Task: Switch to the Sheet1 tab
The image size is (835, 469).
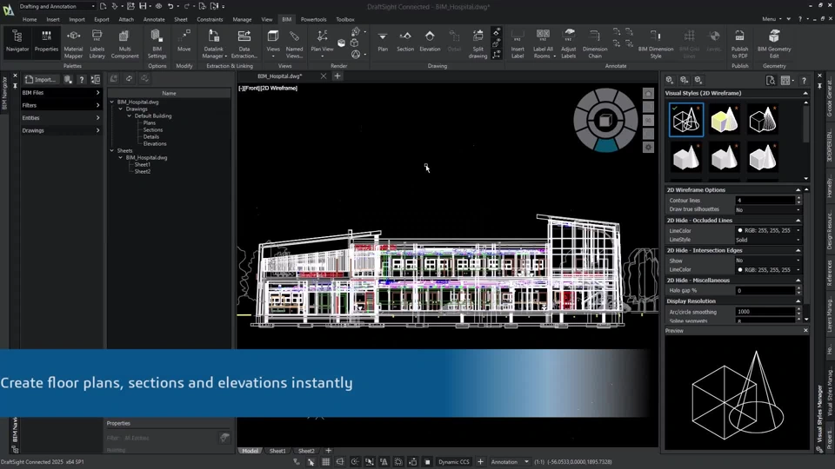Action: tap(277, 451)
